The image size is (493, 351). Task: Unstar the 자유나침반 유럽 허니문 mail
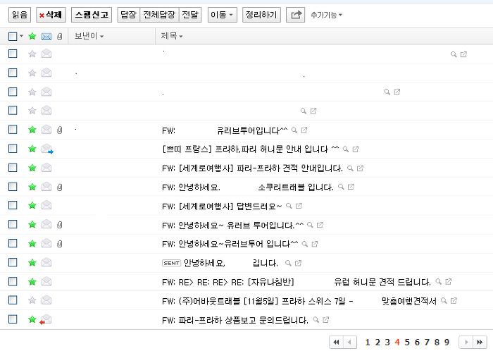click(x=32, y=281)
